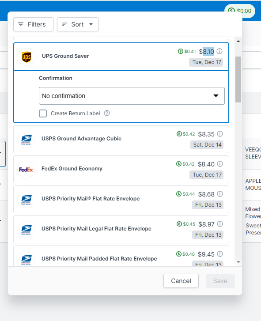
Task: Click the $0.42 badge on FedEx row
Action: click(x=185, y=164)
